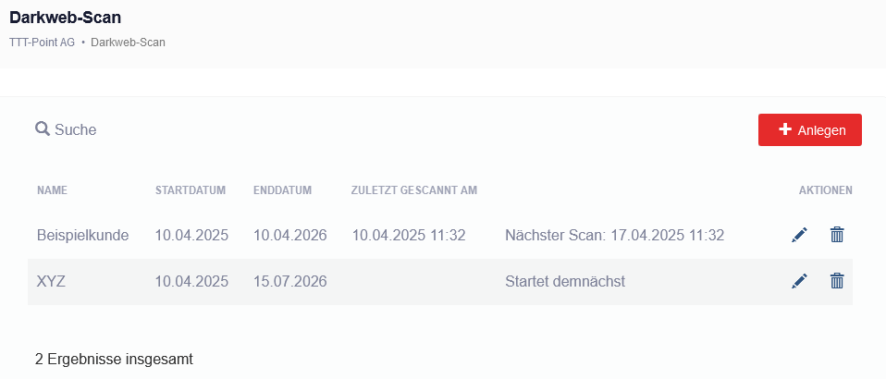Click the Aktionen column header

click(825, 190)
